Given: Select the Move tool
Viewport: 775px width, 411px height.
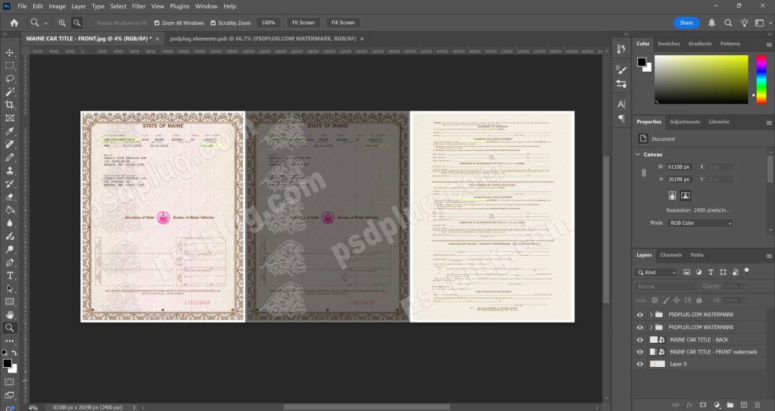Looking at the screenshot, I should pyautogui.click(x=10, y=52).
